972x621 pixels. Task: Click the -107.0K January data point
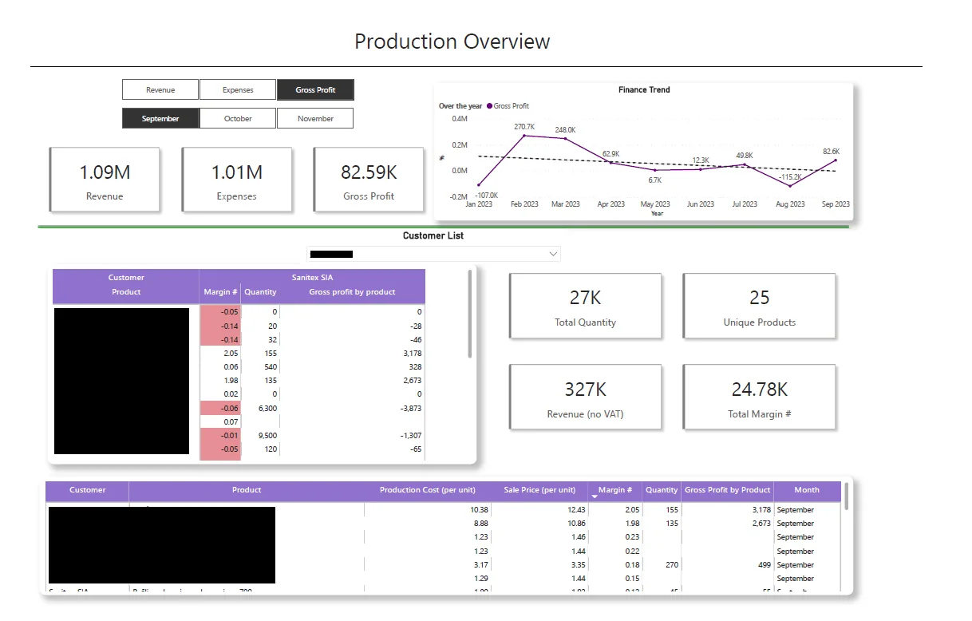click(480, 185)
